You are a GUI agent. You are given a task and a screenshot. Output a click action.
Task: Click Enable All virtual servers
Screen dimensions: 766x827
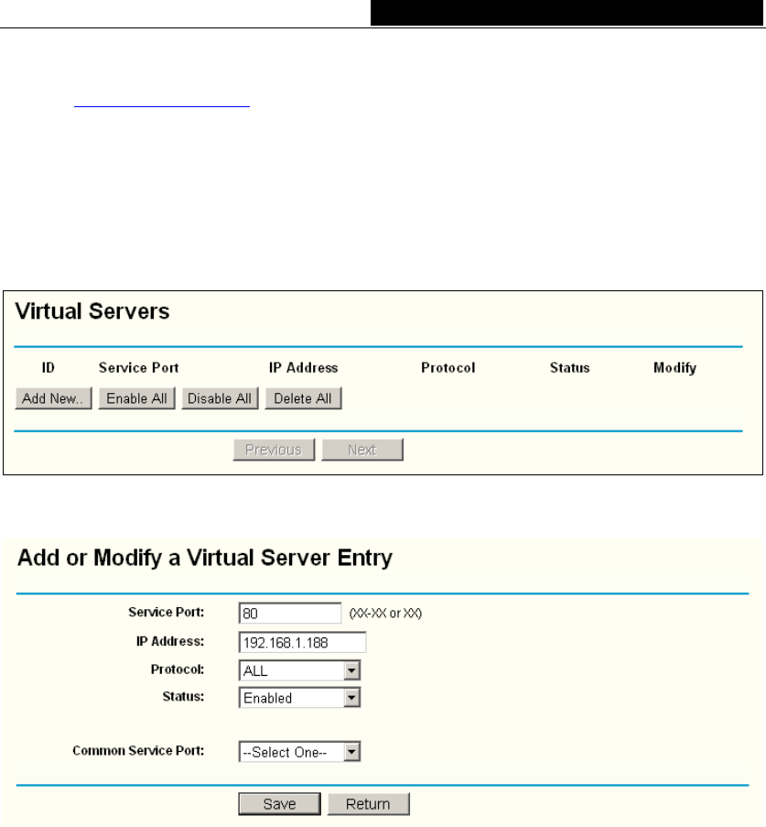pos(136,398)
